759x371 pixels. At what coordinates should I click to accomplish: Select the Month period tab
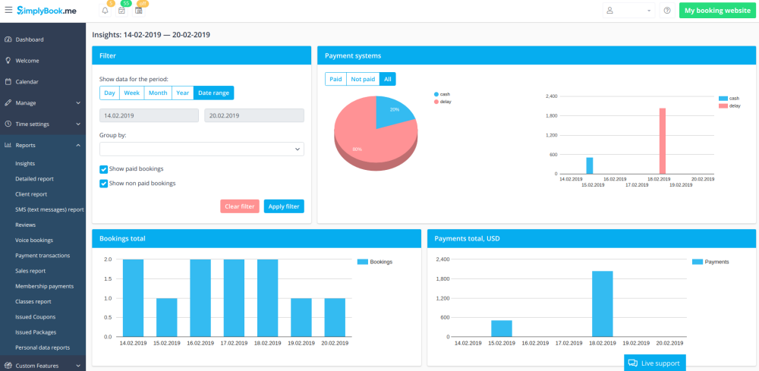pyautogui.click(x=157, y=93)
